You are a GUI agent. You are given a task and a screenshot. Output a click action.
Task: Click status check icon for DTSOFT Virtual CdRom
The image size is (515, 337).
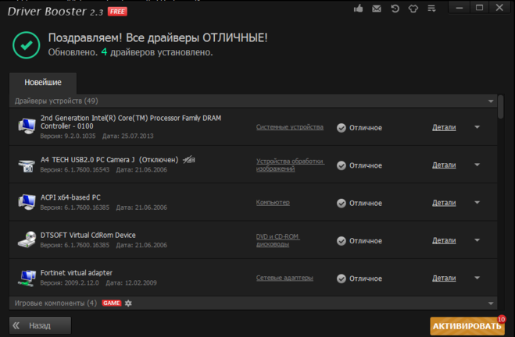(x=342, y=241)
